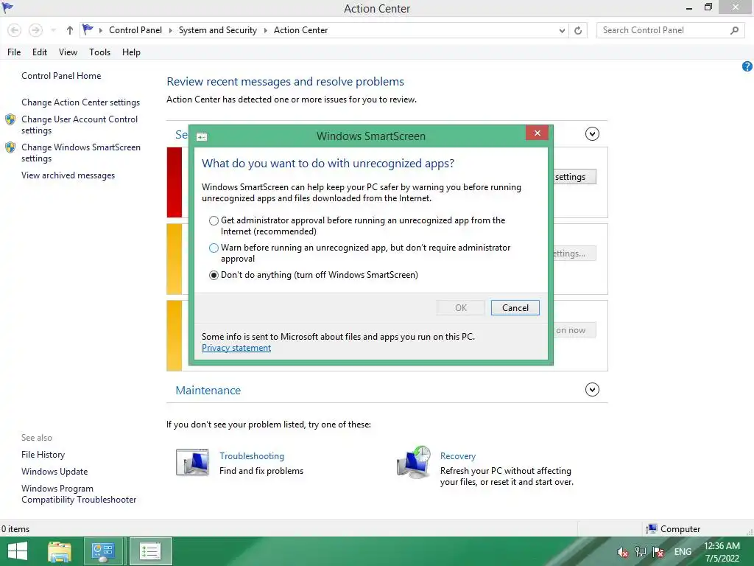Expand arrow after System and Security breadcrumb
The image size is (754, 566).
(265, 30)
